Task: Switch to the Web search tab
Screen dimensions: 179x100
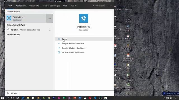Action: tap(65, 6)
